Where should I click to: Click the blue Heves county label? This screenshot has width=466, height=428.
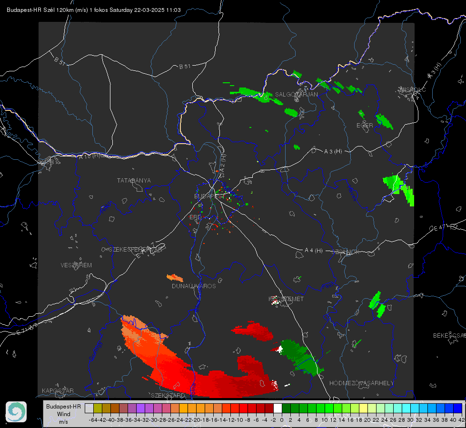coord(352,193)
